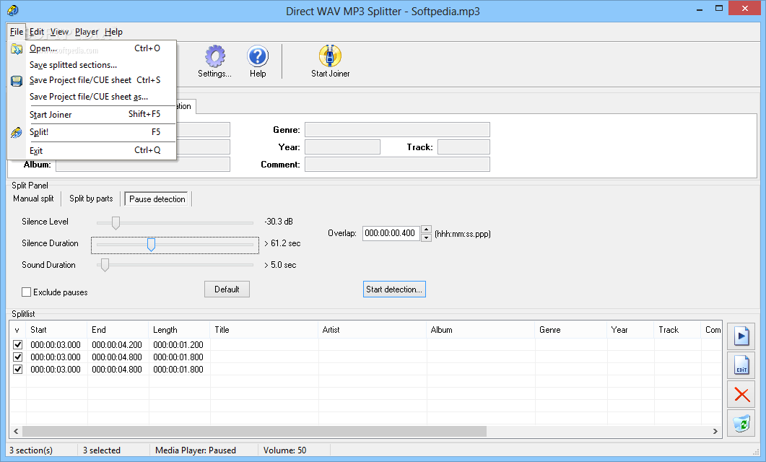Screen dimensions: 766x462
Task: Click the Album column header in splitlist
Action: [481, 330]
